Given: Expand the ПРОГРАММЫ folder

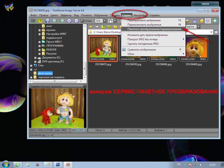Looking at the screenshot, I should 39,46.
